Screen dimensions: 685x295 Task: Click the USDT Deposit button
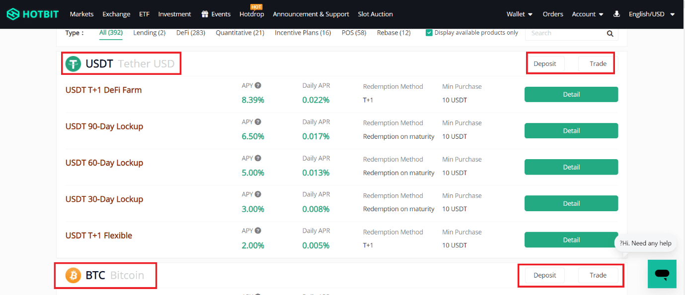click(x=545, y=63)
